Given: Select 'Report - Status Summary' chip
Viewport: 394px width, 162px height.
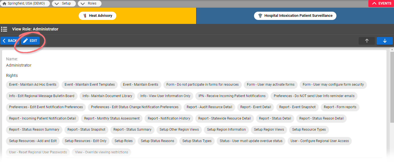Looking at the screenshot, I should [x=133, y=130].
